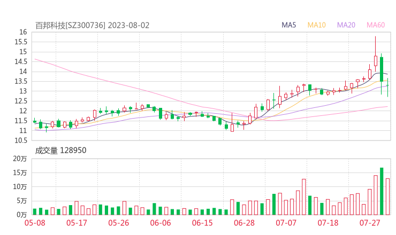
Task: Click the 16 price axis label
Action: point(23,32)
